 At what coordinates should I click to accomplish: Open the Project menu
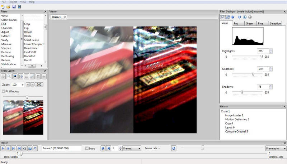click(x=13, y=2)
